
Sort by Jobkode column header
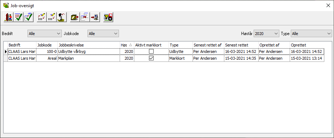(47, 45)
